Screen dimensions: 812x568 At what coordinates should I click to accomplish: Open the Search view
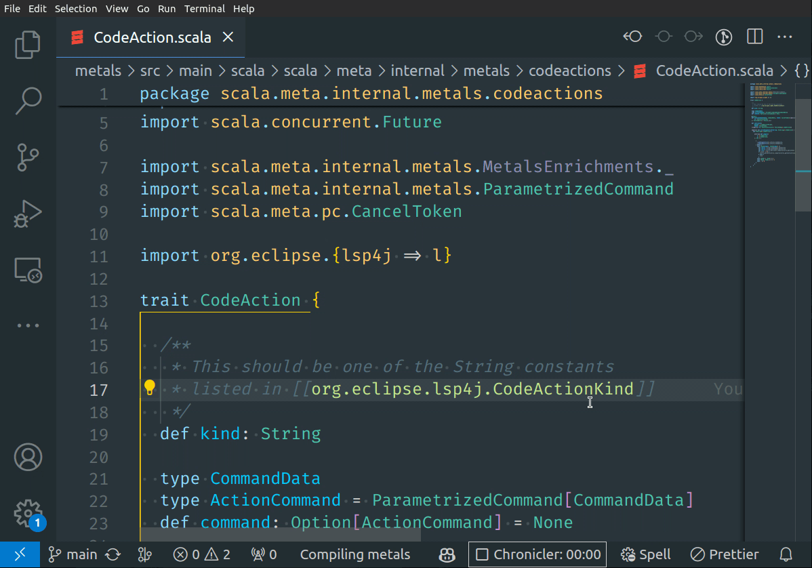tap(28, 100)
